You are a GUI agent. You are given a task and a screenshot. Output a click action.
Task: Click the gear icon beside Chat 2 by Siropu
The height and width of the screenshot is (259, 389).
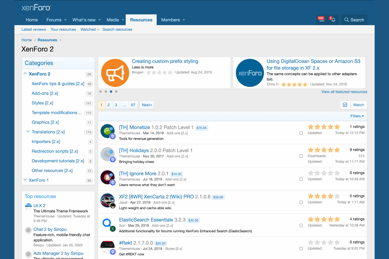(28, 230)
